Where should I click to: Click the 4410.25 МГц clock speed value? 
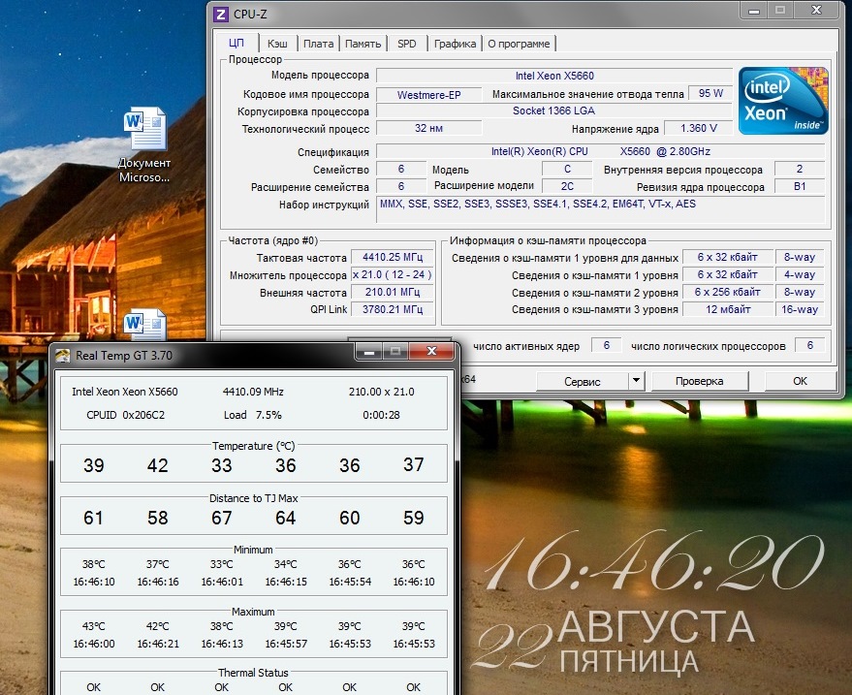click(393, 257)
